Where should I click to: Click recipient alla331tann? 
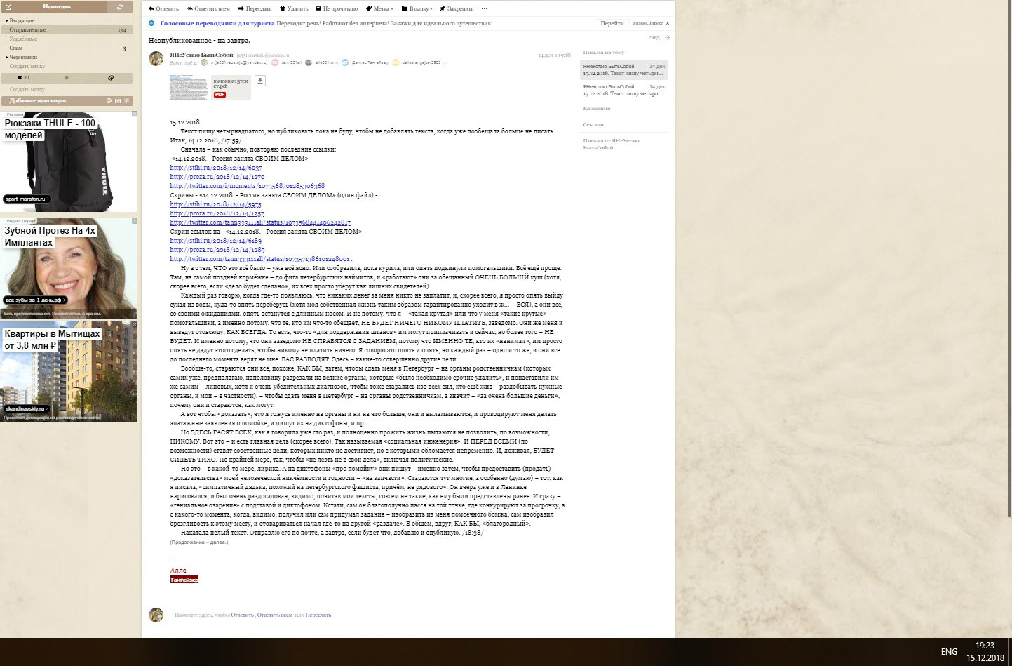coord(326,62)
